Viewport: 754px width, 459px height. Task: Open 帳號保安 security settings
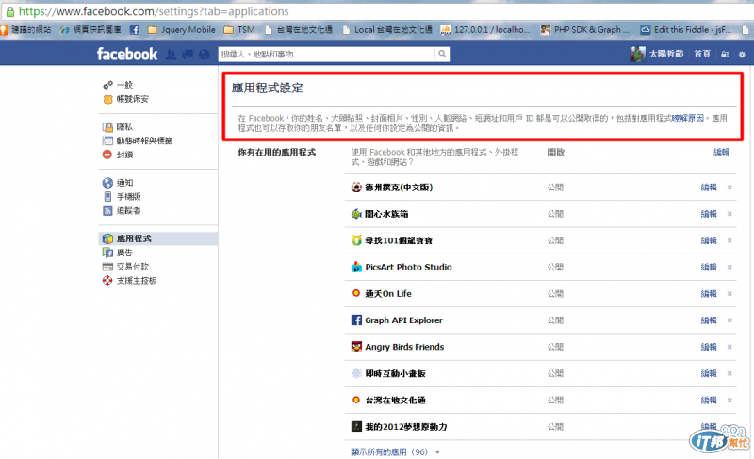coord(133,99)
